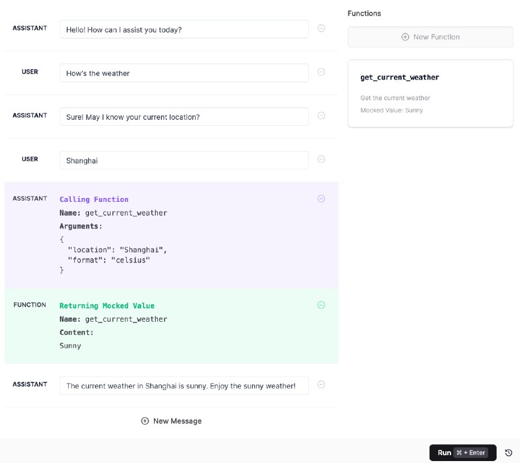Click the plus icon beside New Function
520x463 pixels.
405,37
